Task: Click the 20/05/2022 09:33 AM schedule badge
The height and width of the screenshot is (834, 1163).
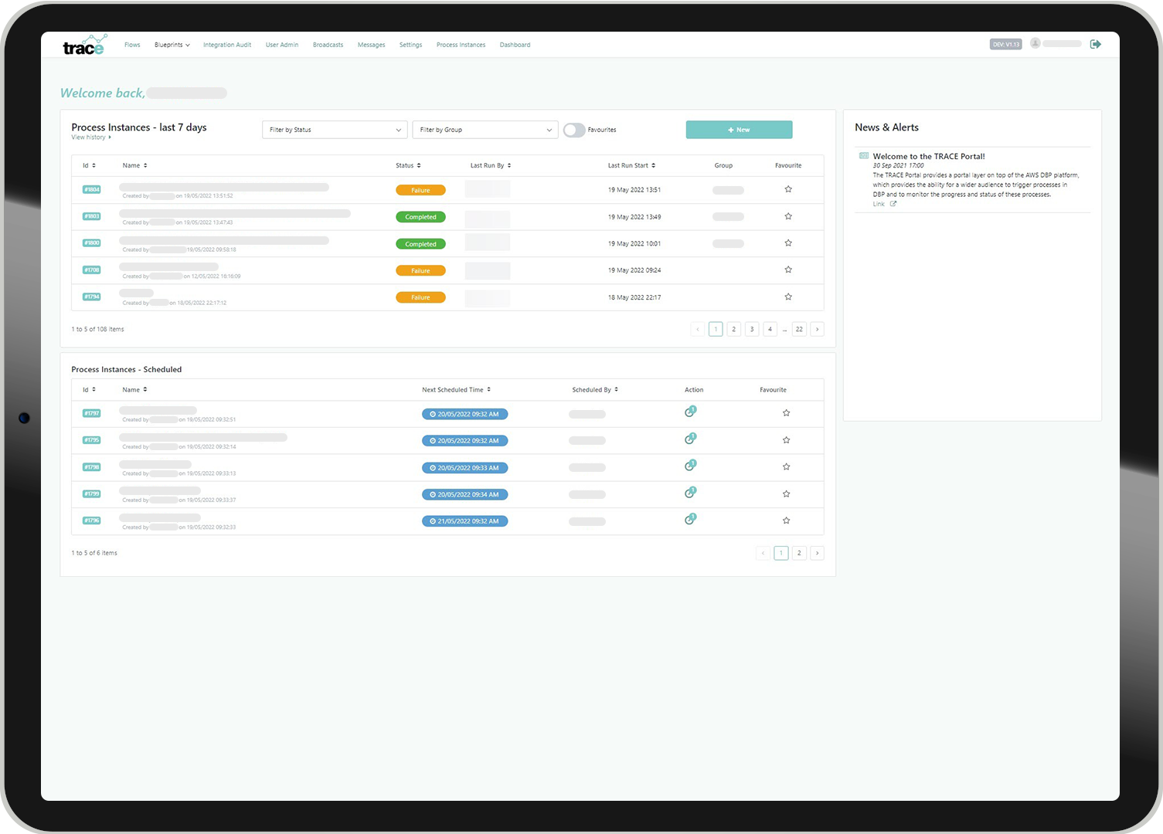Action: coord(464,468)
